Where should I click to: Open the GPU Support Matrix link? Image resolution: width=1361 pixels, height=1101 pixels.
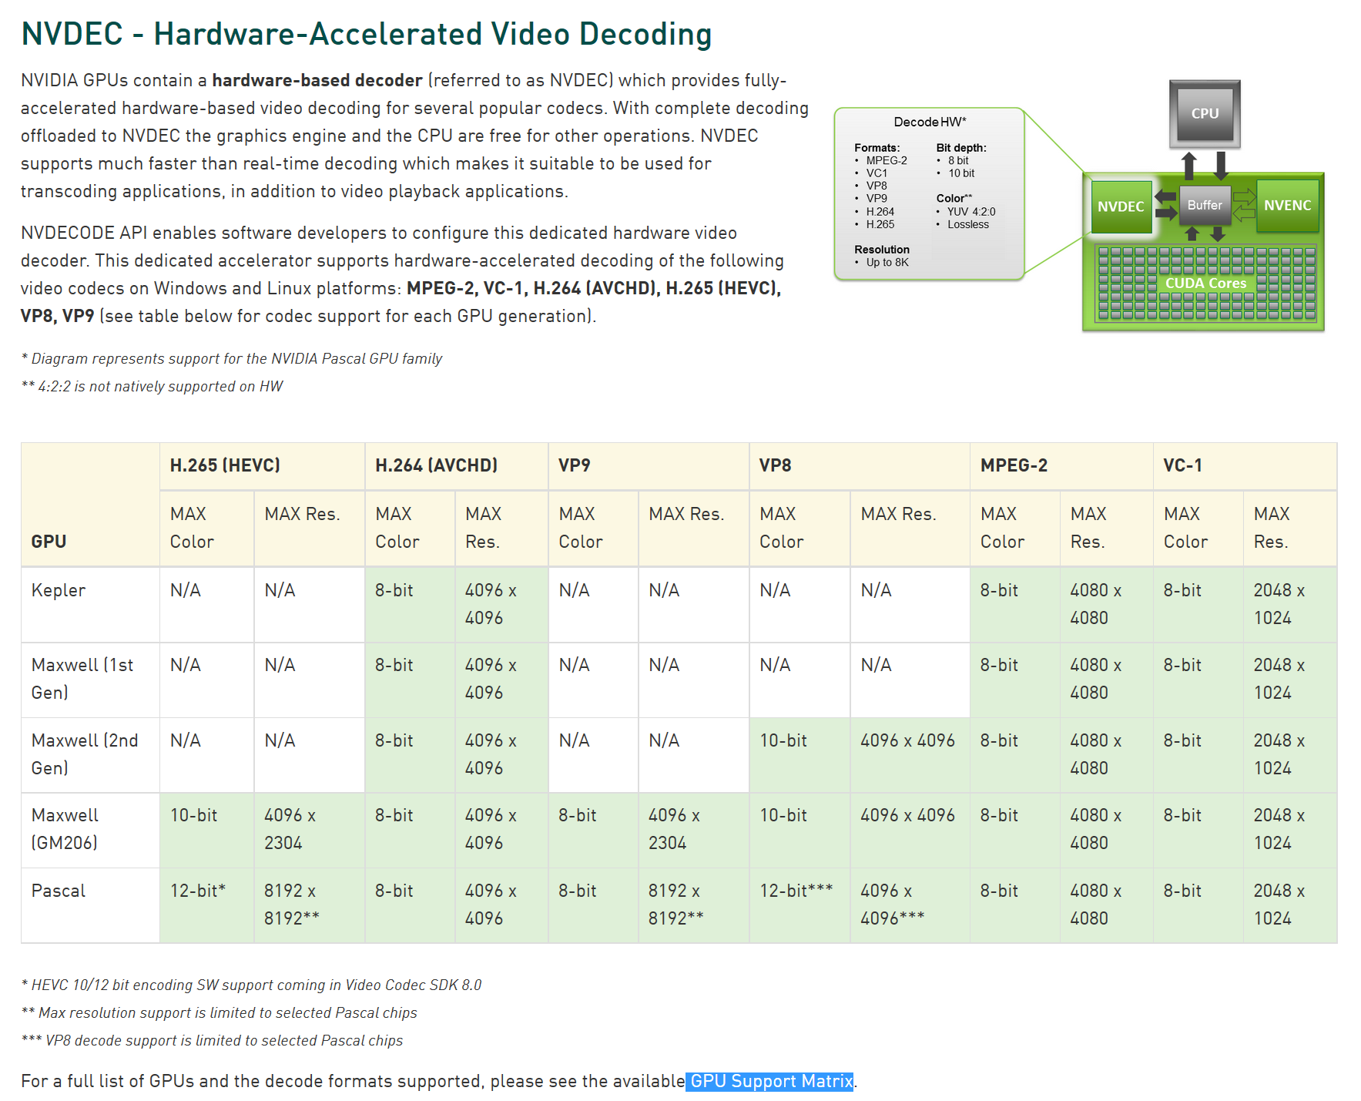(x=771, y=1081)
